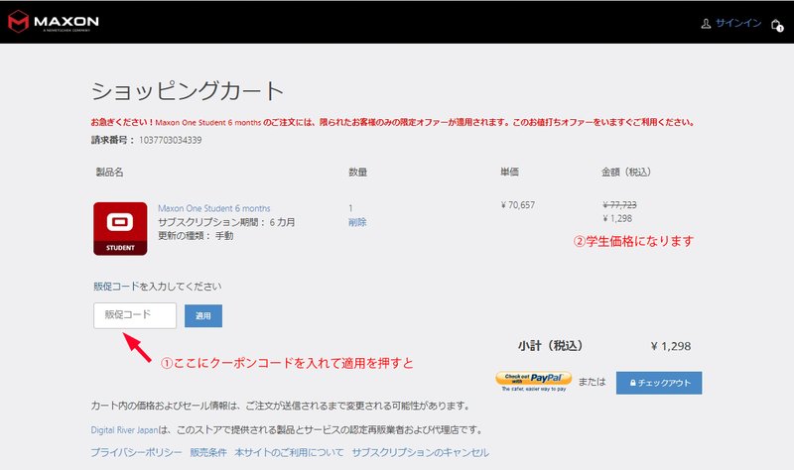The height and width of the screenshot is (470, 794).
Task: Open the Maxon One Student 6 months link
Action: tap(214, 208)
